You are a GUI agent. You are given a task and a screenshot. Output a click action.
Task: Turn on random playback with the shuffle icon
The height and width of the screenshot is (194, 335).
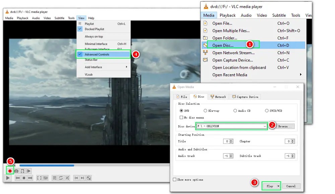click(x=66, y=178)
